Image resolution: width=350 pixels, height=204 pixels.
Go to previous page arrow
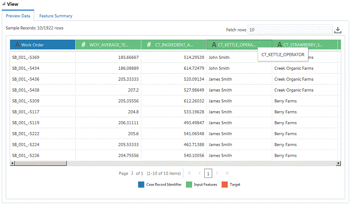[199, 173]
